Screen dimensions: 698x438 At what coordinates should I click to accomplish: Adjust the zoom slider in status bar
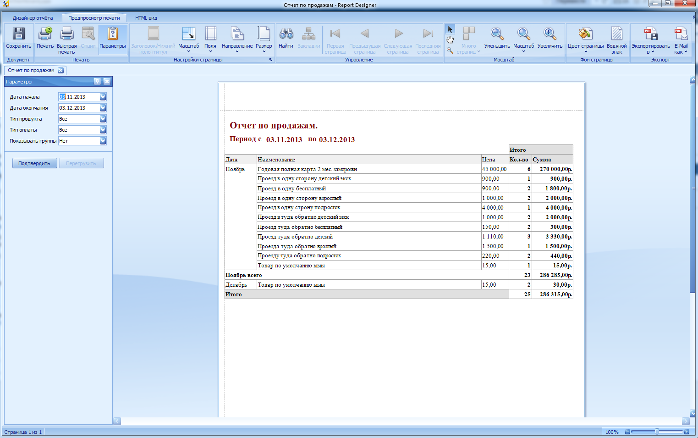(x=657, y=432)
